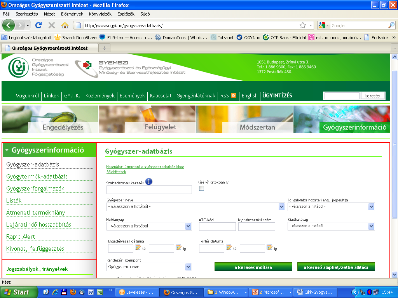
Task: Launch Firefox from quick launch bar
Action: click(73, 292)
